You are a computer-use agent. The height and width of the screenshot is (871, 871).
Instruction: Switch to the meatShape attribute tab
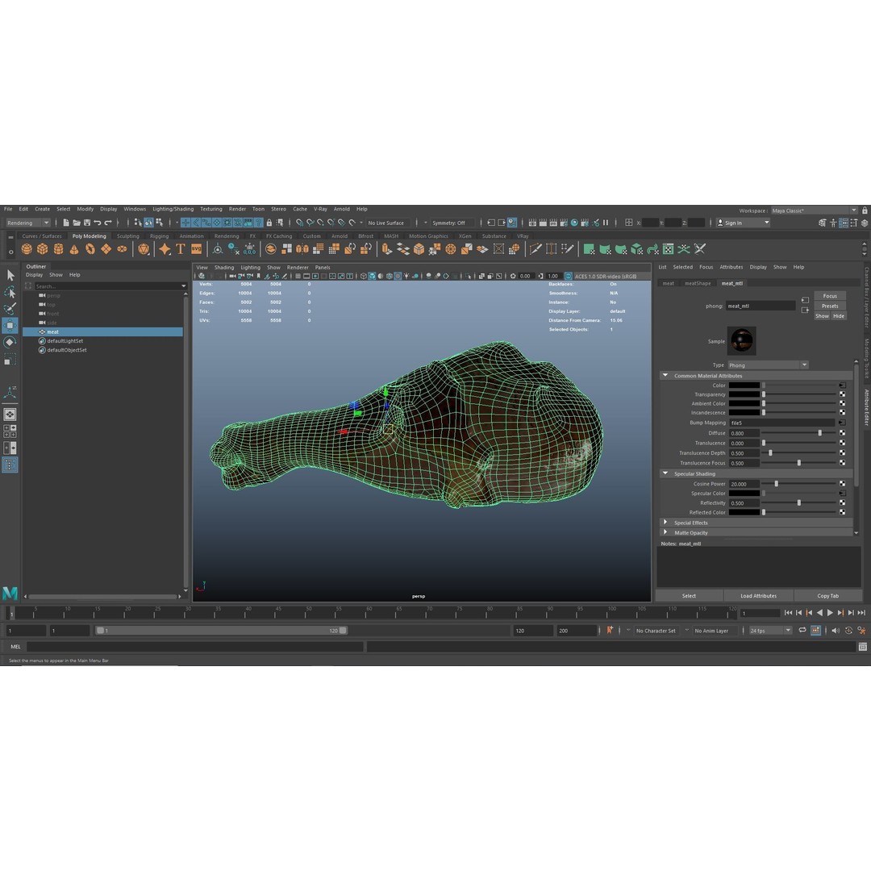698,283
